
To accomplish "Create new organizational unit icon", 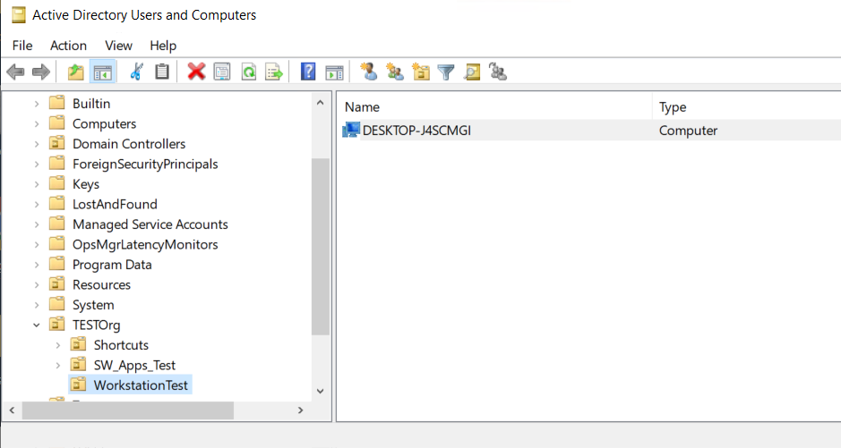I will click(x=421, y=72).
